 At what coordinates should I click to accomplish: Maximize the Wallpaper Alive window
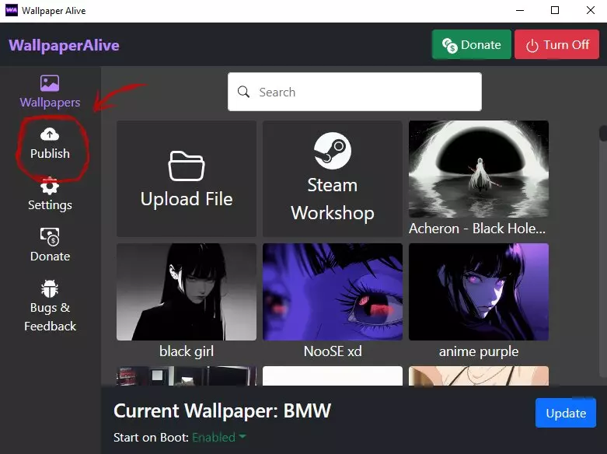tap(555, 10)
